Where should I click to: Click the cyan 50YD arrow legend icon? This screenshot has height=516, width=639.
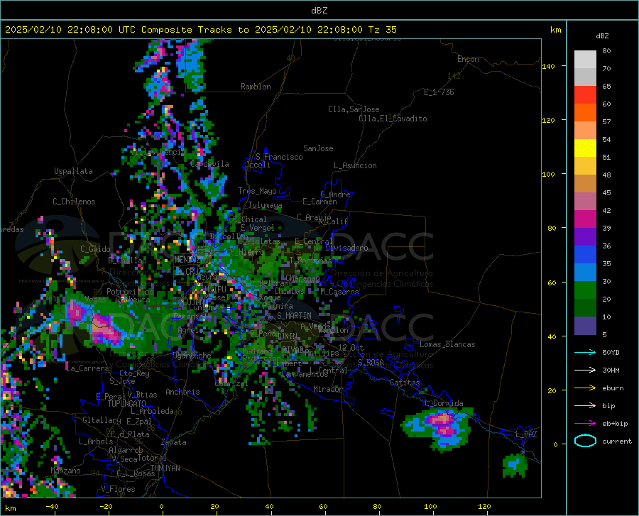(x=585, y=352)
